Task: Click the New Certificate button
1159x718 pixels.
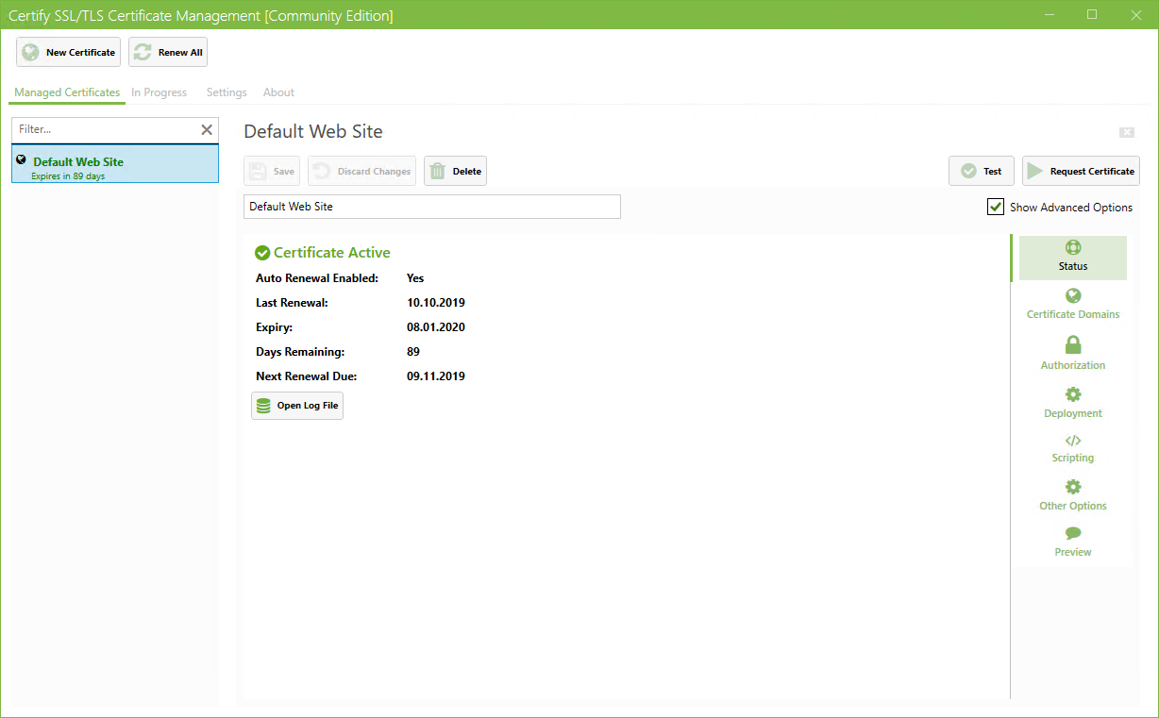Action: tap(68, 52)
